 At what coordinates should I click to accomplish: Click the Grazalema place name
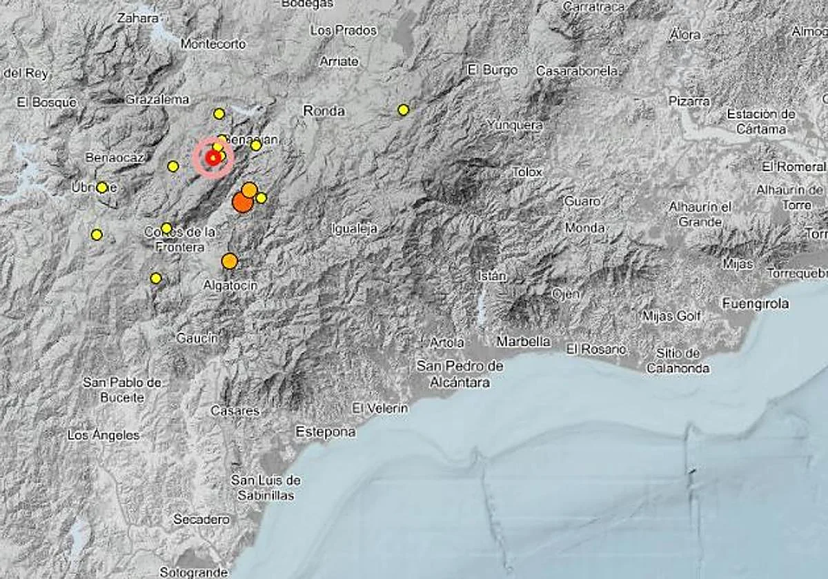point(157,99)
